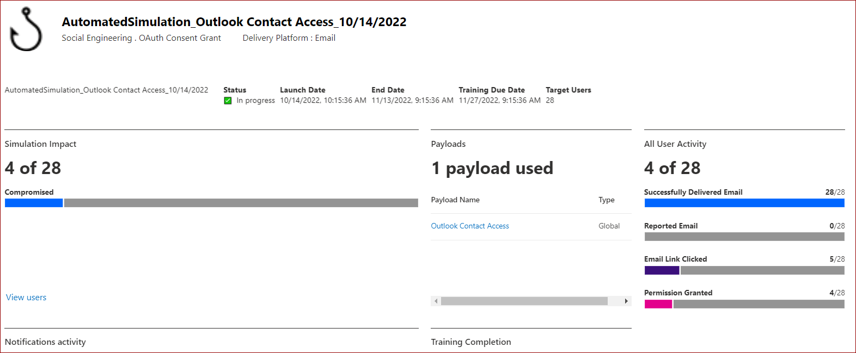Click the pink Permission Granted bar
The height and width of the screenshot is (353, 856).
click(658, 304)
